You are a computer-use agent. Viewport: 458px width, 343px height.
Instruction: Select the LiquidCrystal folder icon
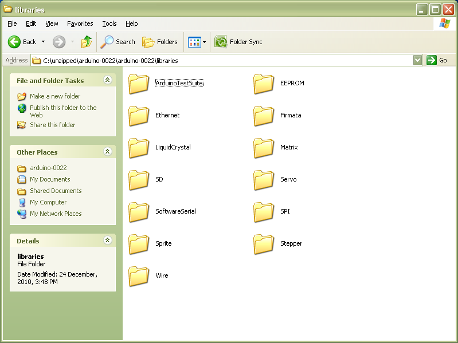pyautogui.click(x=139, y=148)
